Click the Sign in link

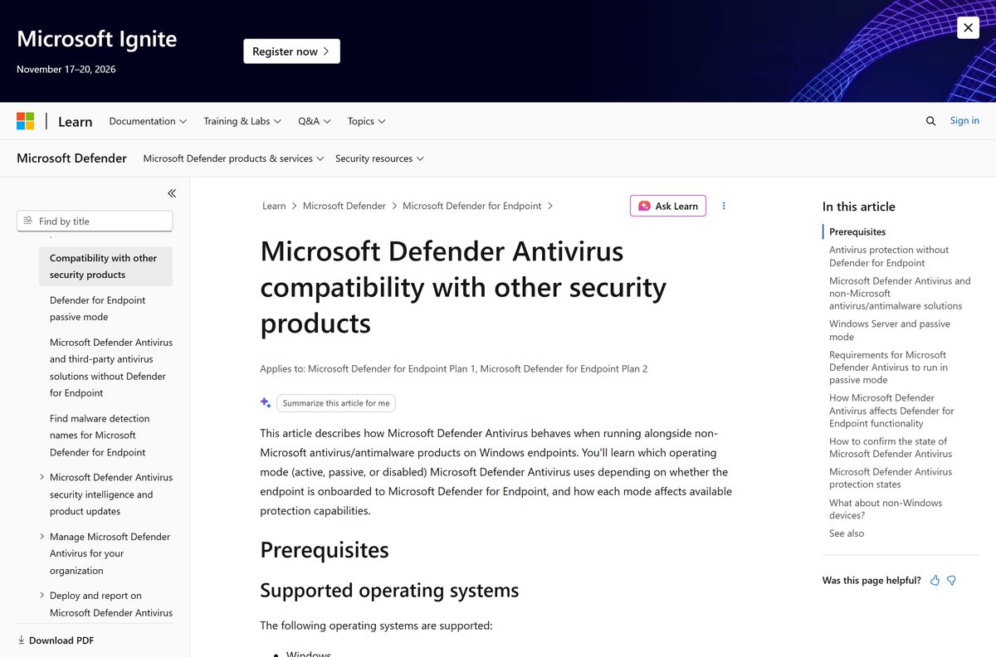click(x=964, y=121)
